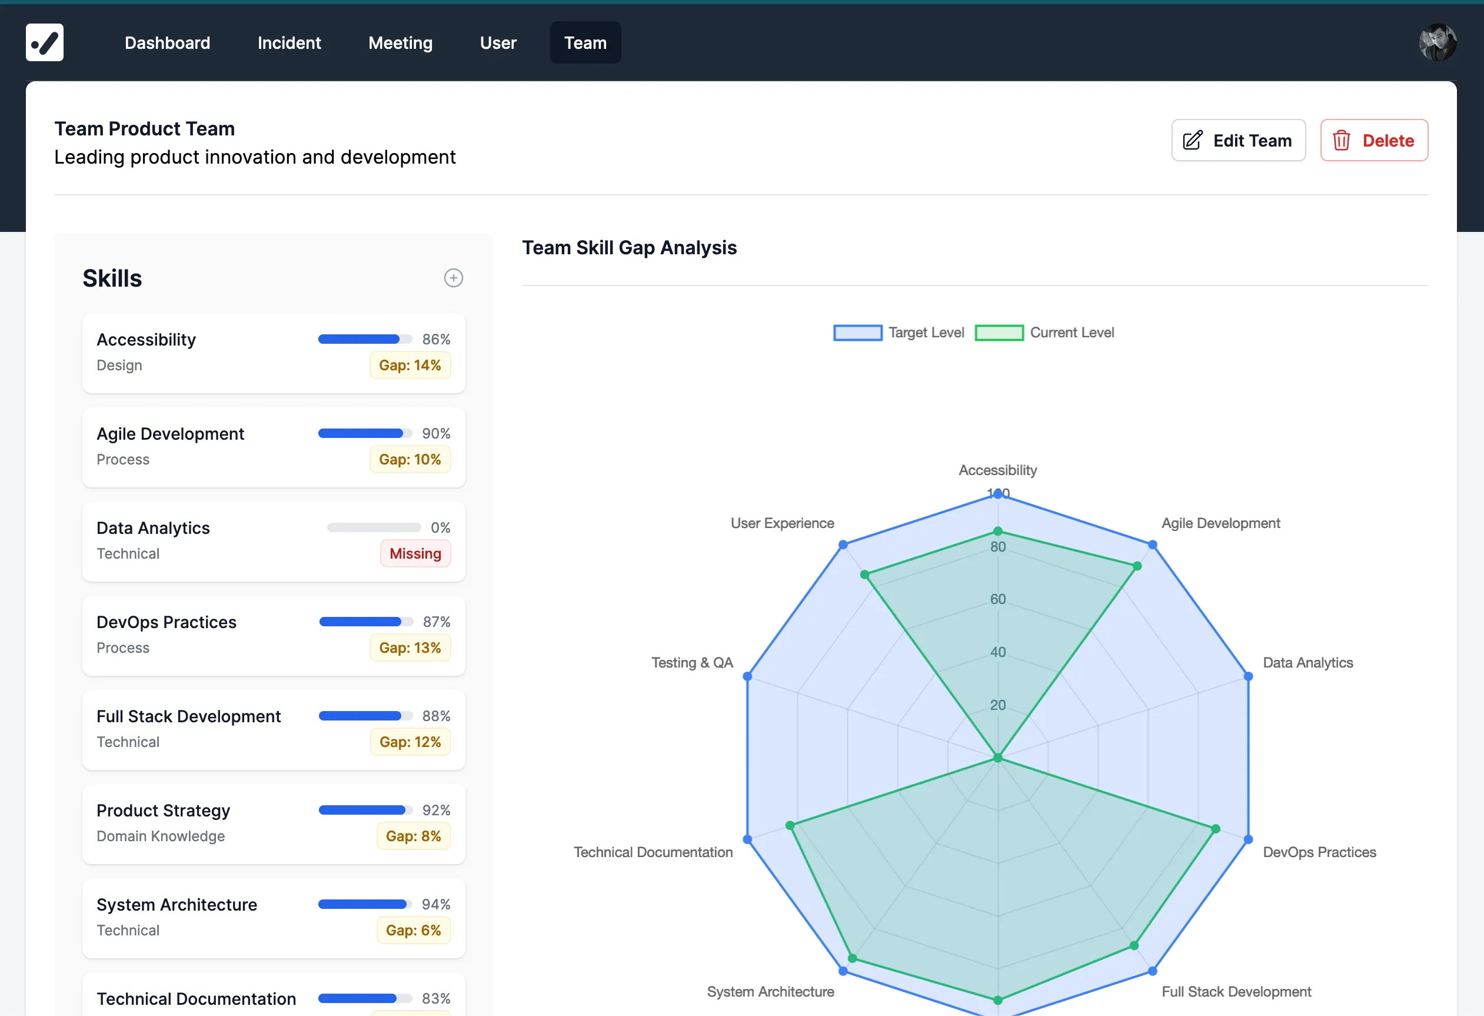The image size is (1484, 1016).
Task: Switch to the Meeting tab
Action: 400,42
